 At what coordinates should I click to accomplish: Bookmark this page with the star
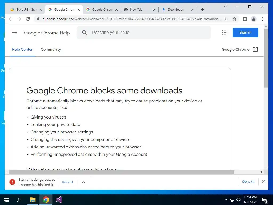235,19
